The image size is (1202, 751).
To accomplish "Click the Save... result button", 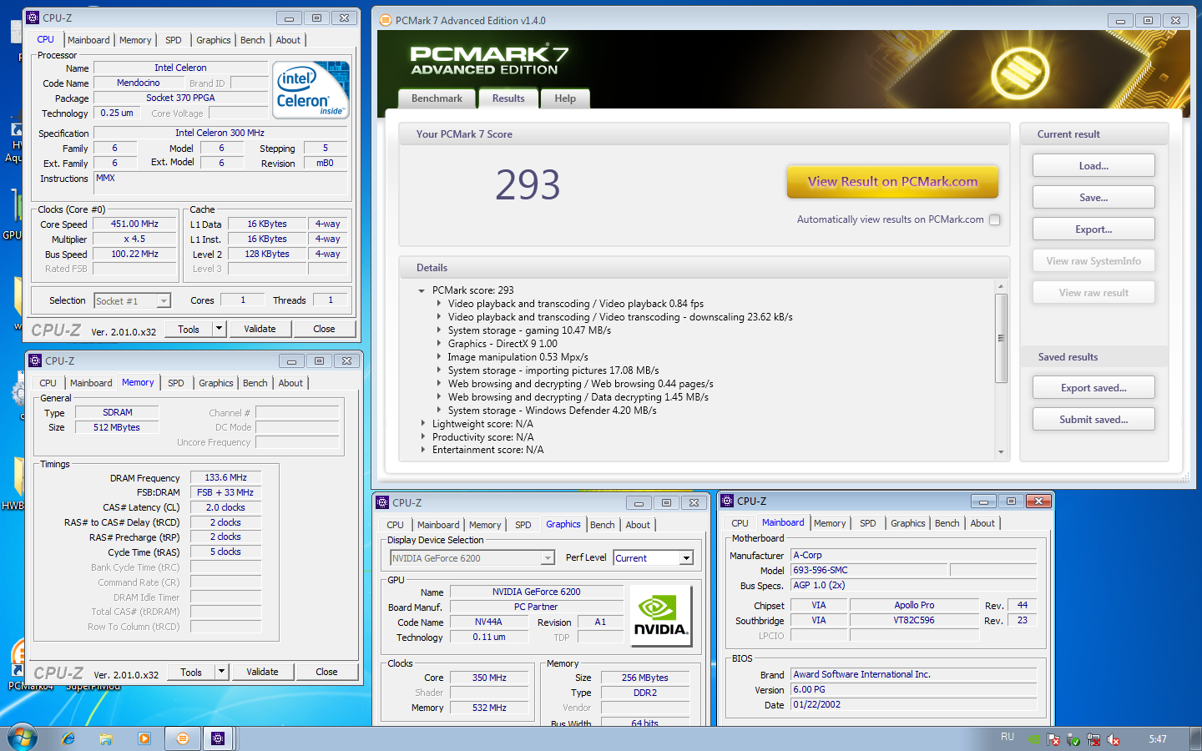I will point(1093,197).
